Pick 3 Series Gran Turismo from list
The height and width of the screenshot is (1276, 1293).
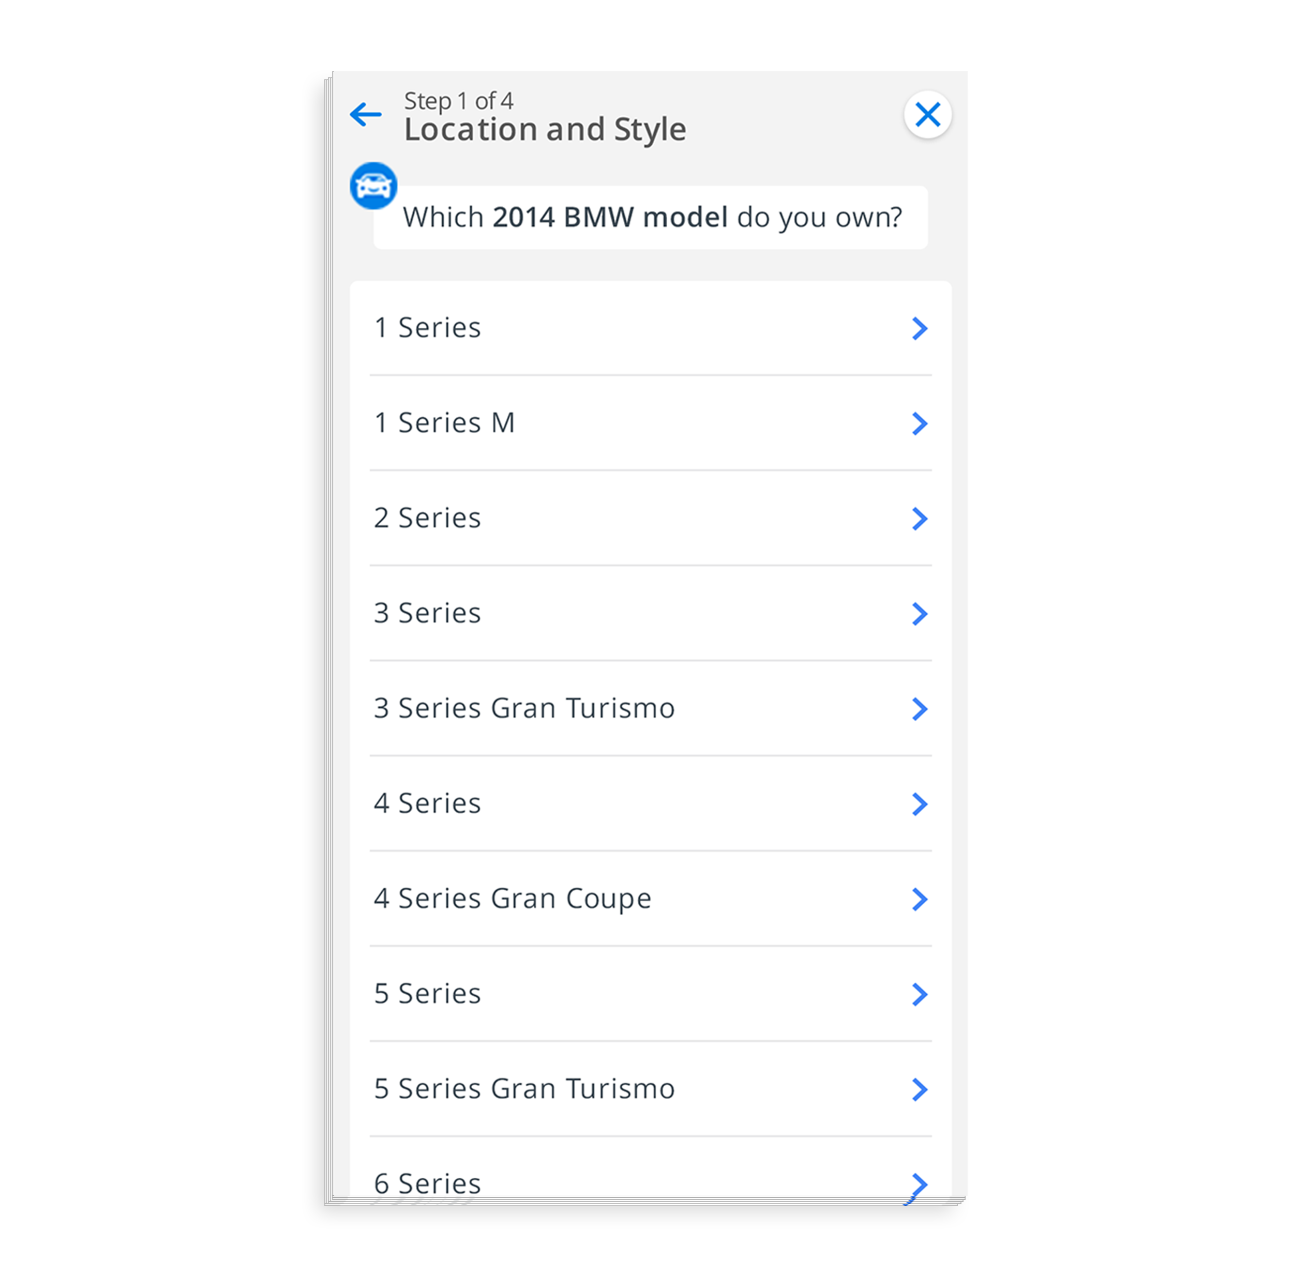[651, 708]
